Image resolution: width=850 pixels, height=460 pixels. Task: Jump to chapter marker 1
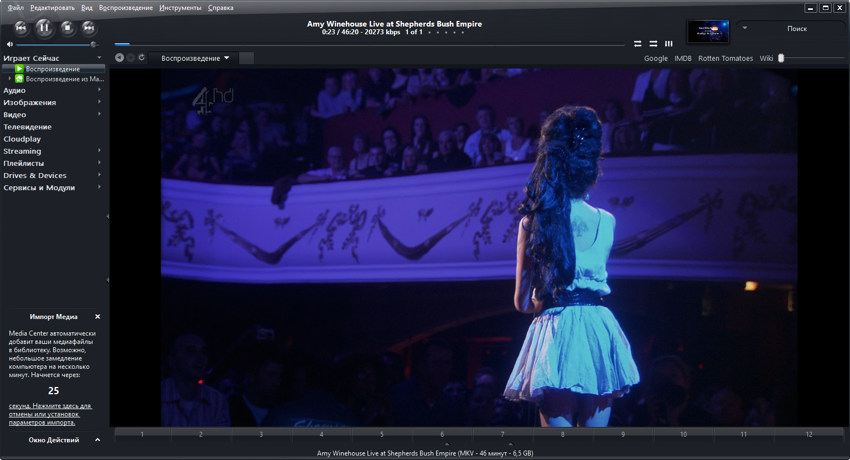tap(142, 435)
